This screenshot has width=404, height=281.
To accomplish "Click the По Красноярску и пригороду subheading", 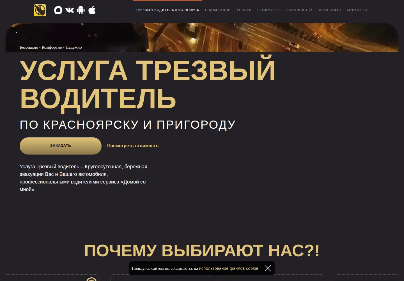I will point(128,125).
